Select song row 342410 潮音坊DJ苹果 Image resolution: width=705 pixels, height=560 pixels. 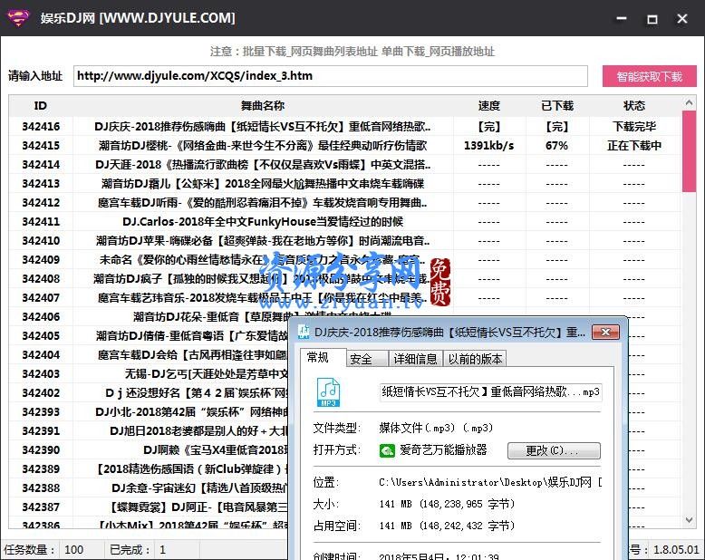[345, 241]
